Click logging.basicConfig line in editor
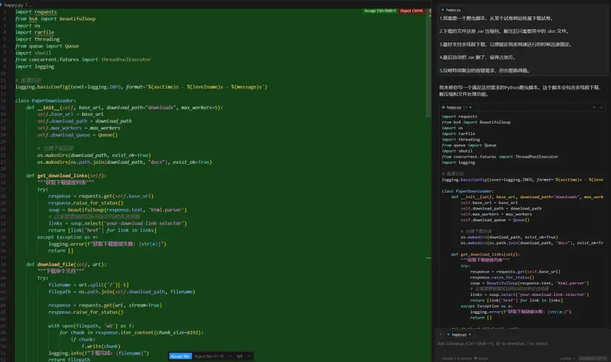This screenshot has width=611, height=362. [141, 87]
